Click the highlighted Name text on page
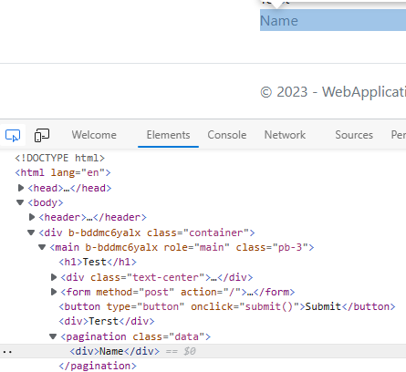 (279, 21)
